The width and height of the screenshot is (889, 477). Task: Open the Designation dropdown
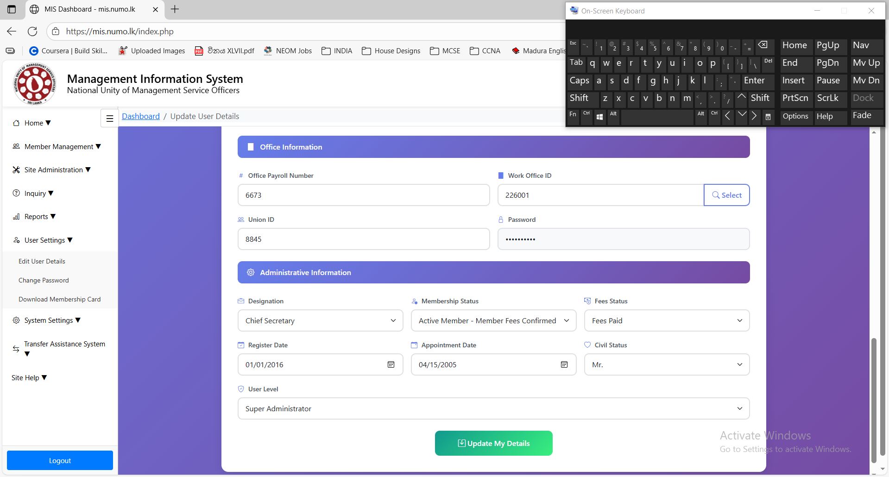pos(320,321)
